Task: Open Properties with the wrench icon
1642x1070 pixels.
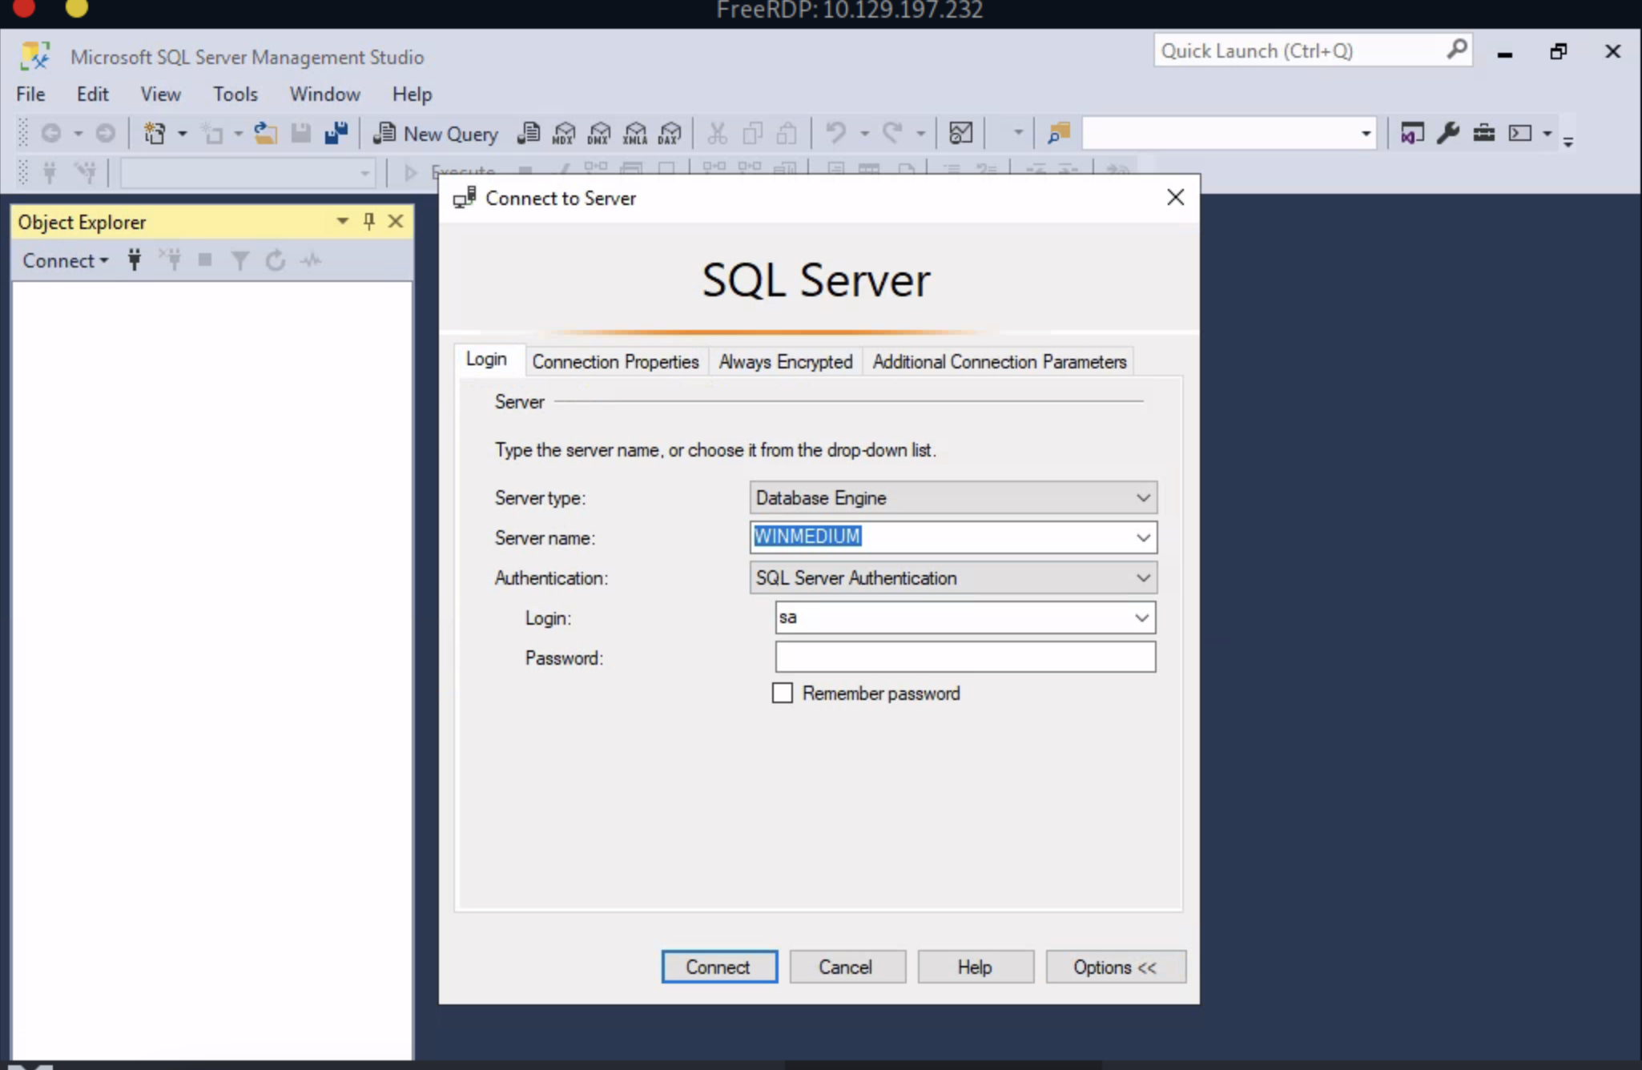Action: [1447, 133]
